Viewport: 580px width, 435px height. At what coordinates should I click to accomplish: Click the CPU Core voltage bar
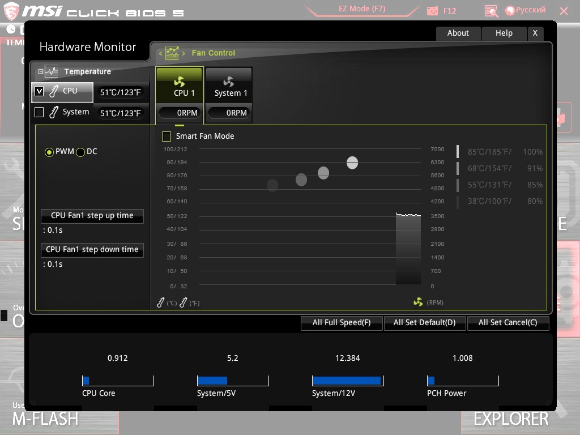click(118, 381)
